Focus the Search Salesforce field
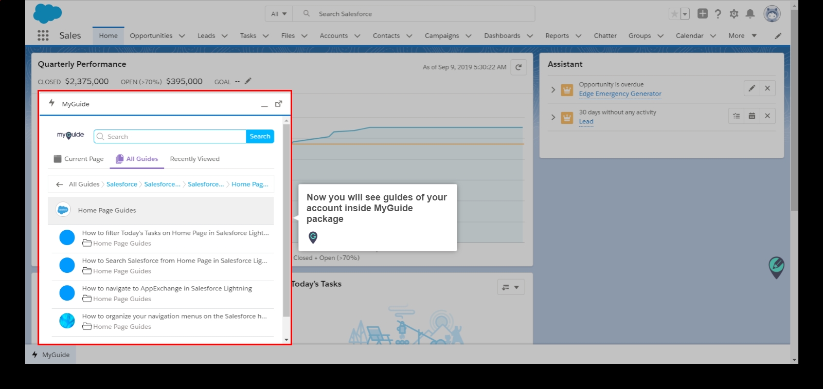The width and height of the screenshot is (823, 389). 414,14
